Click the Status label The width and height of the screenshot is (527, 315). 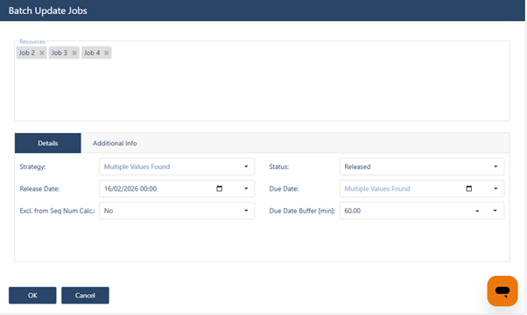279,166
